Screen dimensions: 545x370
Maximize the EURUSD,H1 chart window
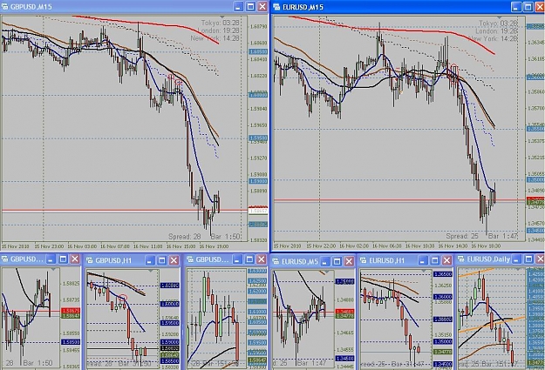(435, 260)
